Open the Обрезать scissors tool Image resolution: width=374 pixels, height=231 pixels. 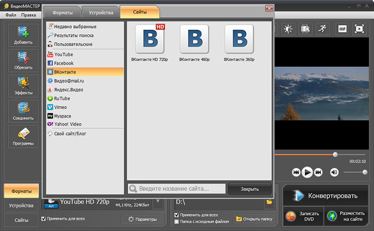click(23, 60)
